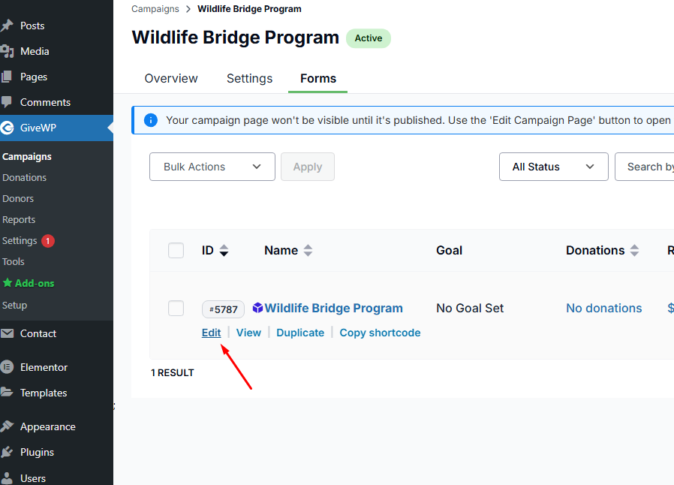
Task: Click the GiveWP logo icon
Action: coord(8,128)
